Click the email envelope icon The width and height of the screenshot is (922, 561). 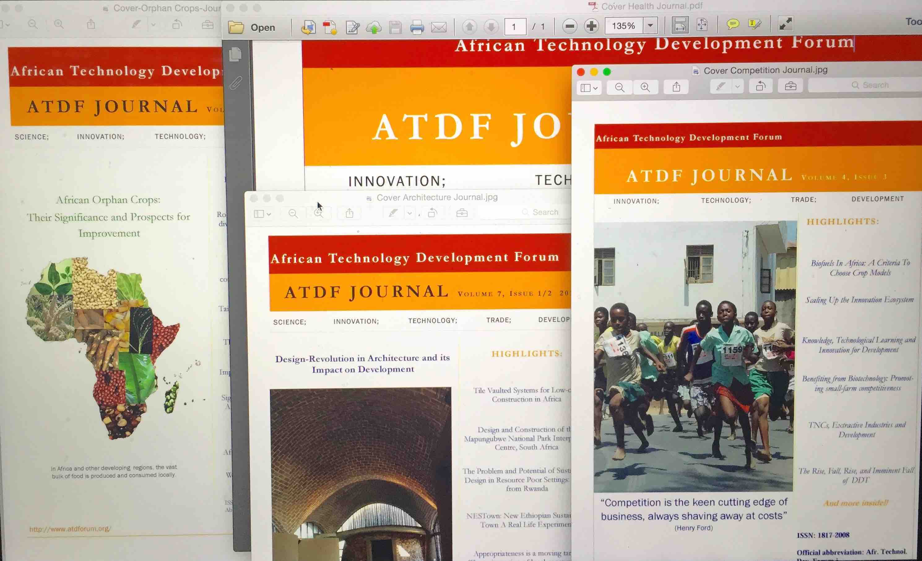coord(439,27)
